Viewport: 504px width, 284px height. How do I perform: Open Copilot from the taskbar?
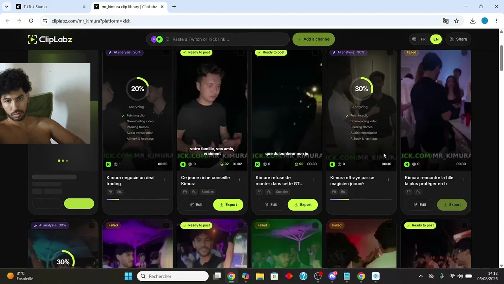(x=245, y=276)
